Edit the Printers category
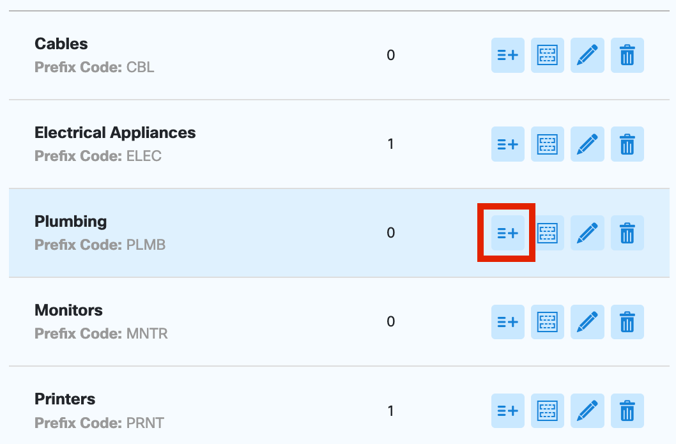Viewport: 676px width, 444px height. (x=587, y=410)
